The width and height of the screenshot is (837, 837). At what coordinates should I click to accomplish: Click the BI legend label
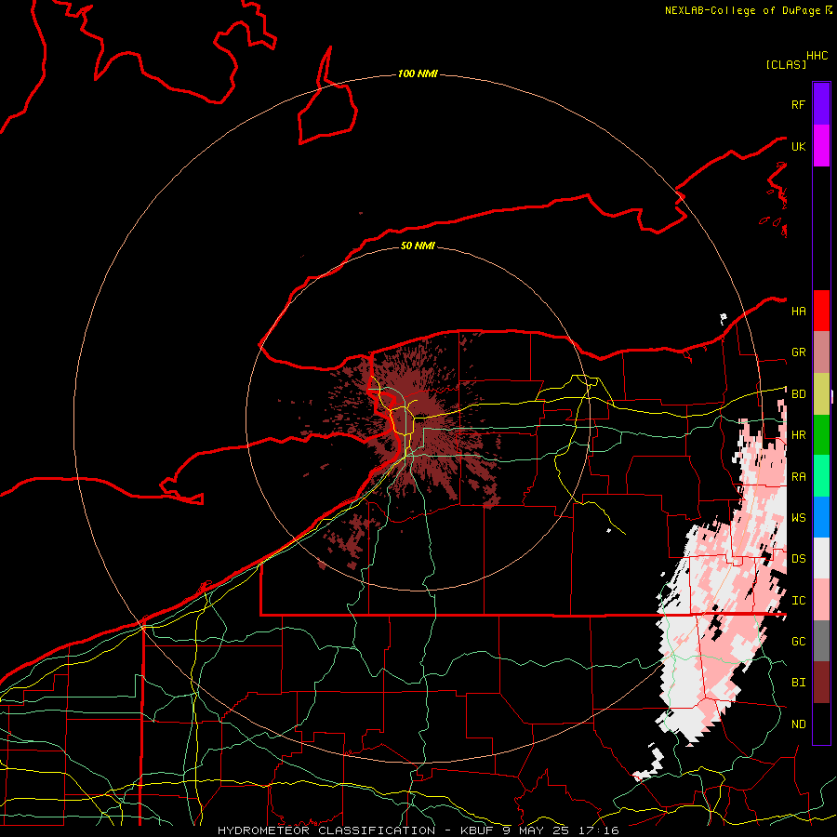[x=798, y=683]
